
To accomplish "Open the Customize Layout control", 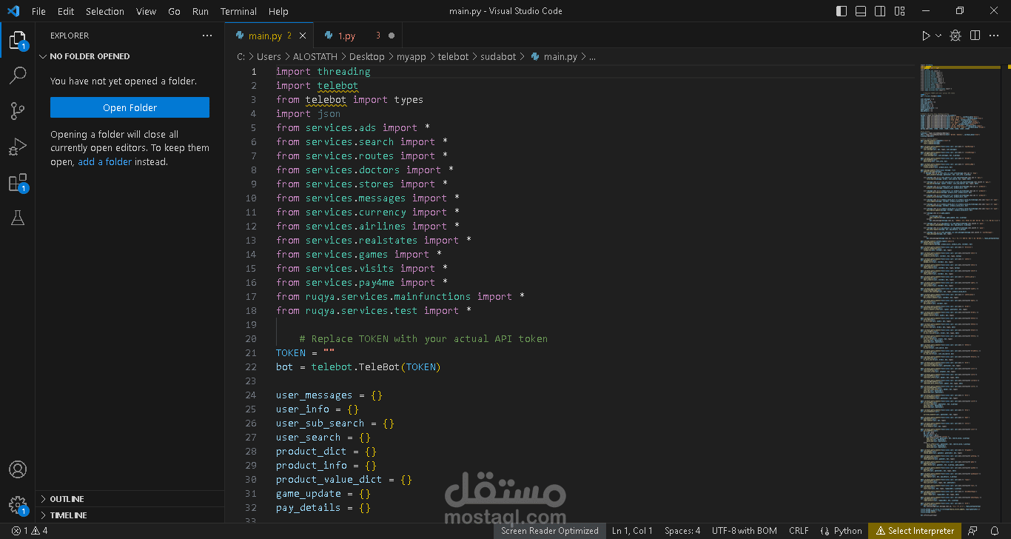I will click(899, 11).
